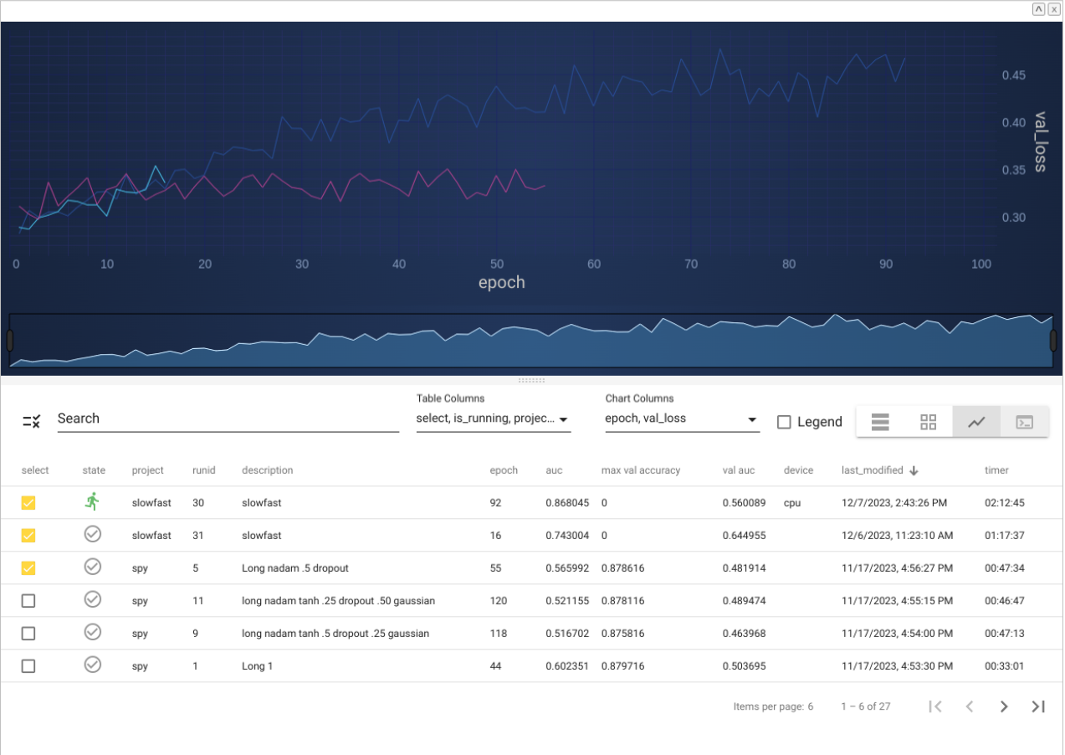Click the panel resize divider below chart
Image resolution: width=1065 pixels, height=755 pixels.
[531, 380]
